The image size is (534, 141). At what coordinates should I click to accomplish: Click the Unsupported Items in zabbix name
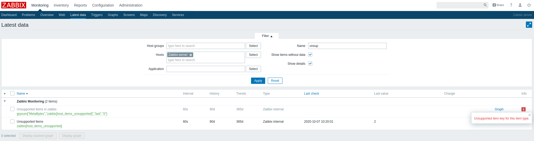pos(37,109)
